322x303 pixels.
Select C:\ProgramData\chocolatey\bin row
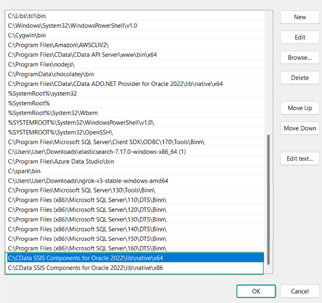click(135, 74)
